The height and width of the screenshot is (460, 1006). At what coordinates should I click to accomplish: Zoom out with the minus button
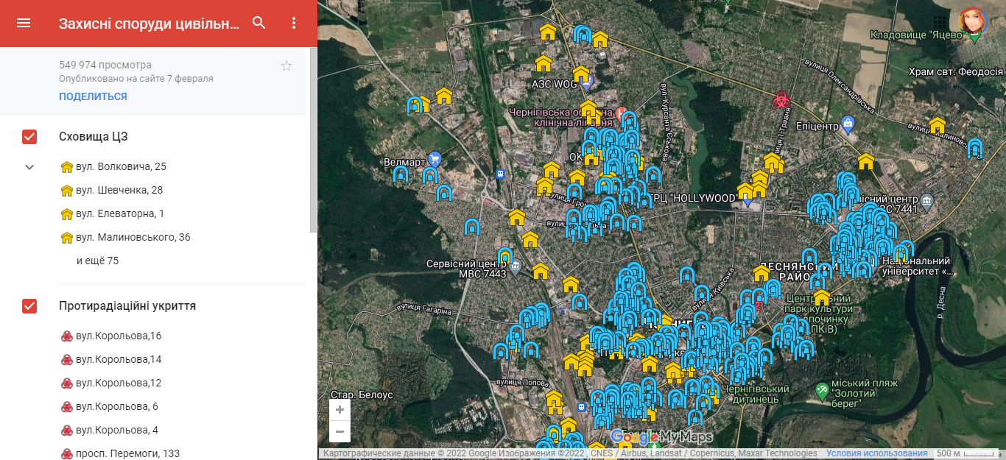pos(340,432)
